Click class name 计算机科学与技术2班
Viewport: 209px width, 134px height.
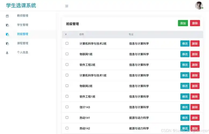click(x=93, y=44)
